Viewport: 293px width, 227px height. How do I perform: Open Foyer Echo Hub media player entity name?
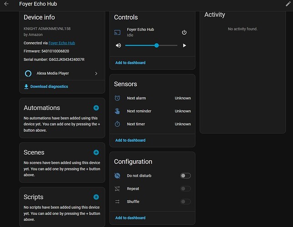tap(141, 30)
